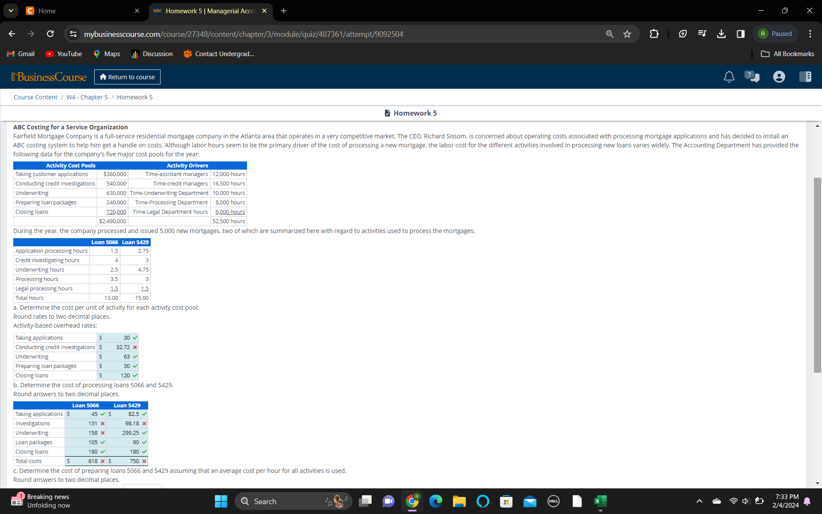Open the eBook icon beside the profile icon

(806, 77)
